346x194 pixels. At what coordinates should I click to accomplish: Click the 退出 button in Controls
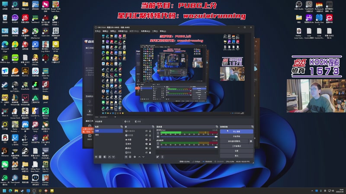[x=236, y=156]
